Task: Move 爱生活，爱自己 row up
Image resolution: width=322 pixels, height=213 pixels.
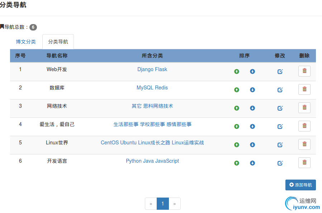Action: point(236,126)
